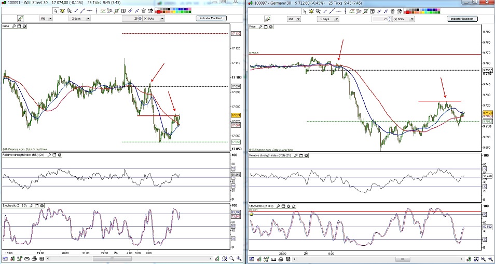Open the 2 days period dropdown in Germany 30
This screenshot has width=495, height=264.
click(x=328, y=19)
